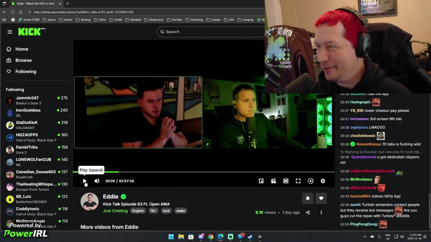
Task: Open DanielTrika Dota 2 channel
Action: click(37, 150)
